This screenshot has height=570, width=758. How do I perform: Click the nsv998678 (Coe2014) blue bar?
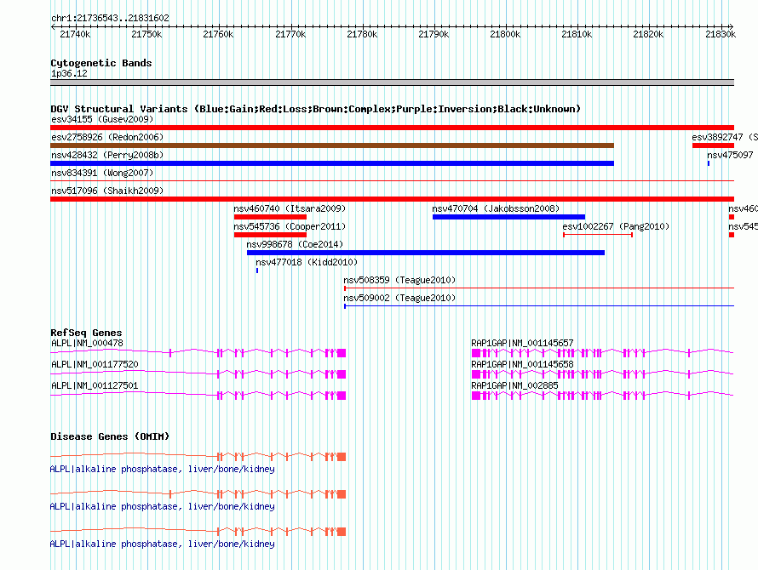click(x=425, y=253)
